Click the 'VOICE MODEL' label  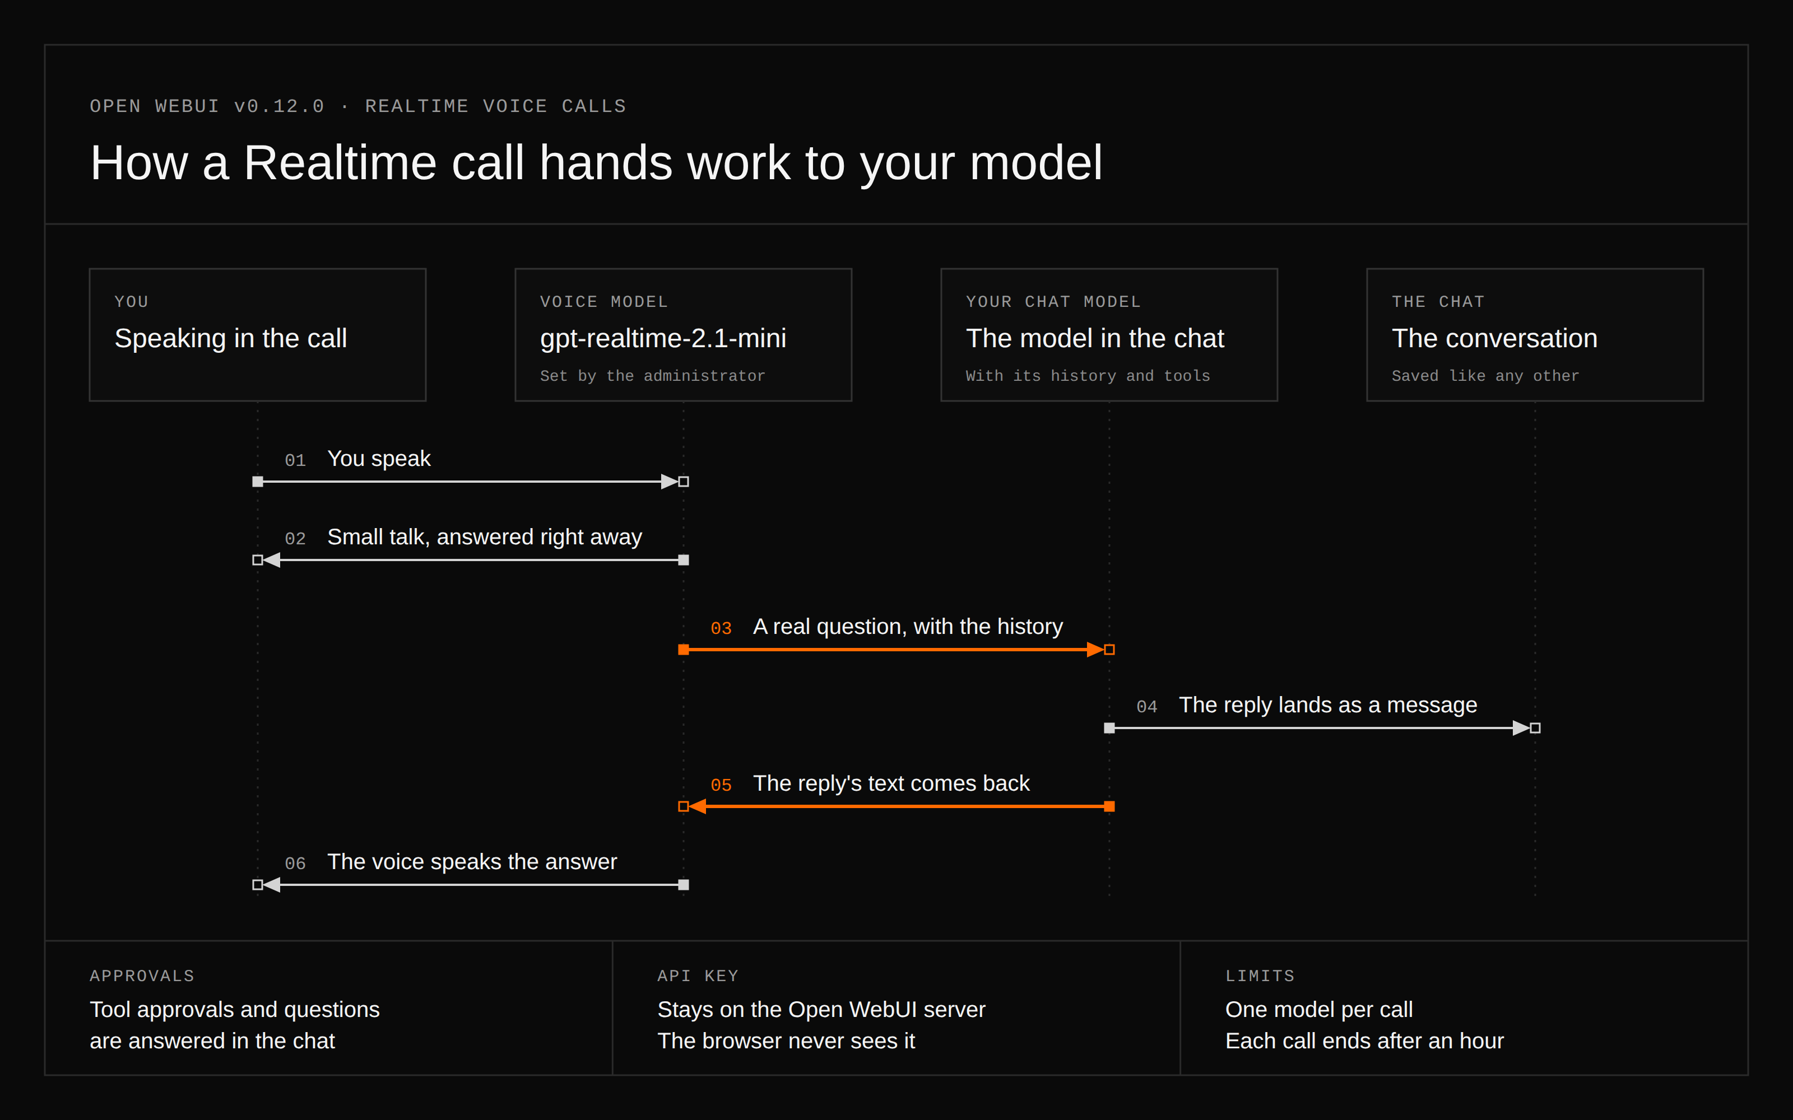[x=604, y=301]
